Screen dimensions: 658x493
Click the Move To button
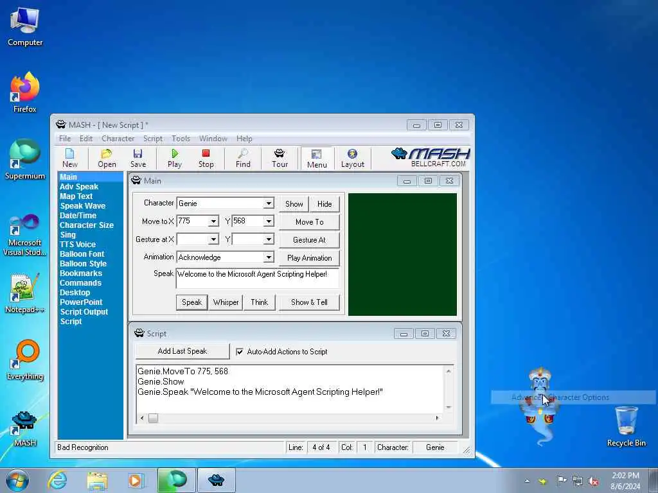coord(309,221)
